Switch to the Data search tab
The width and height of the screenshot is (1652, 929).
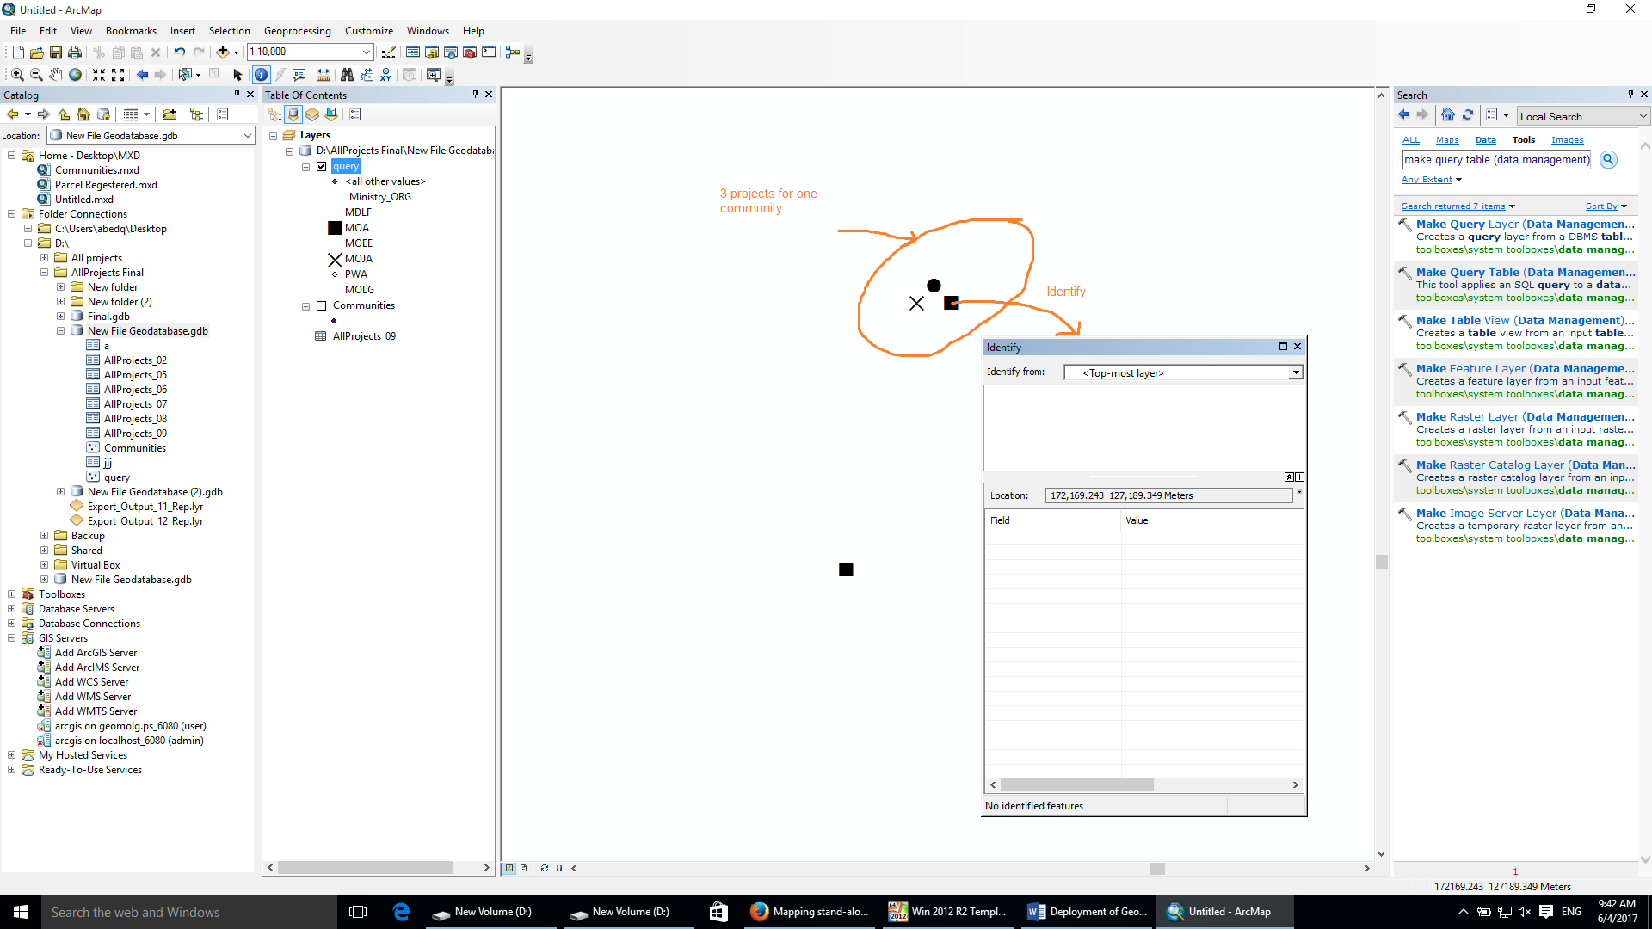pos(1485,140)
